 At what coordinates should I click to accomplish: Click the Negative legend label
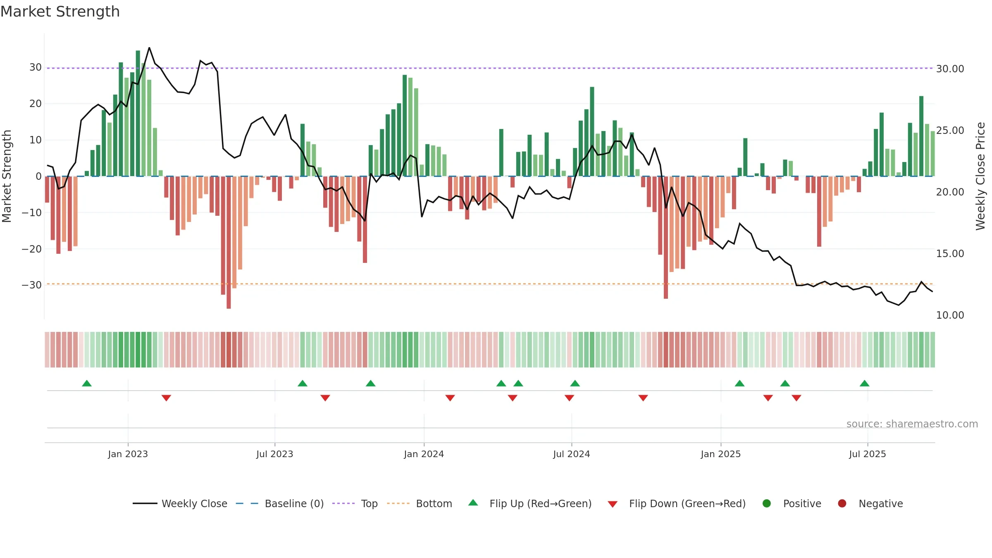tap(881, 503)
